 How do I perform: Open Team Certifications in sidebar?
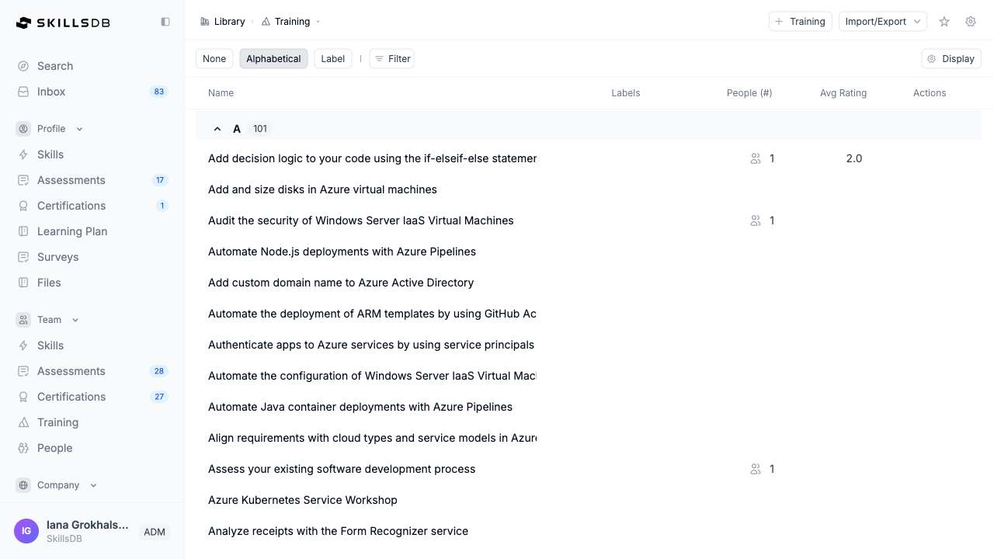(x=71, y=397)
